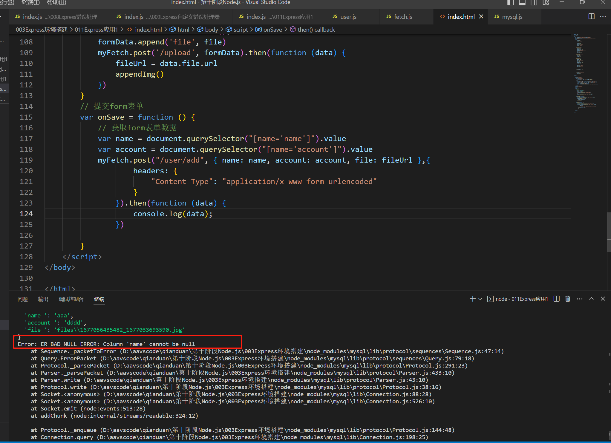Click breadcrumb onSave symbol
Image resolution: width=611 pixels, height=443 pixels.
click(x=269, y=30)
